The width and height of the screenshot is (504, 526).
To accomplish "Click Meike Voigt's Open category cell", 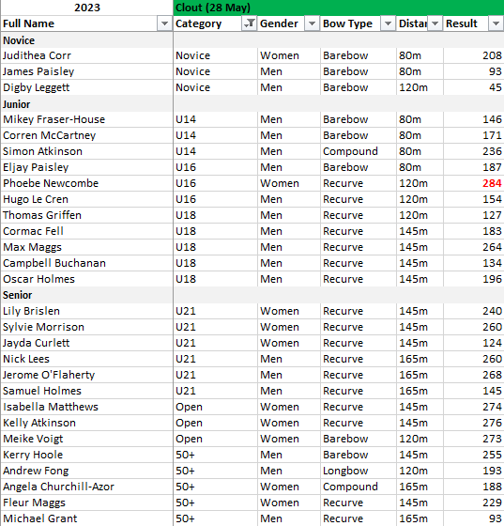I will tap(216, 439).
